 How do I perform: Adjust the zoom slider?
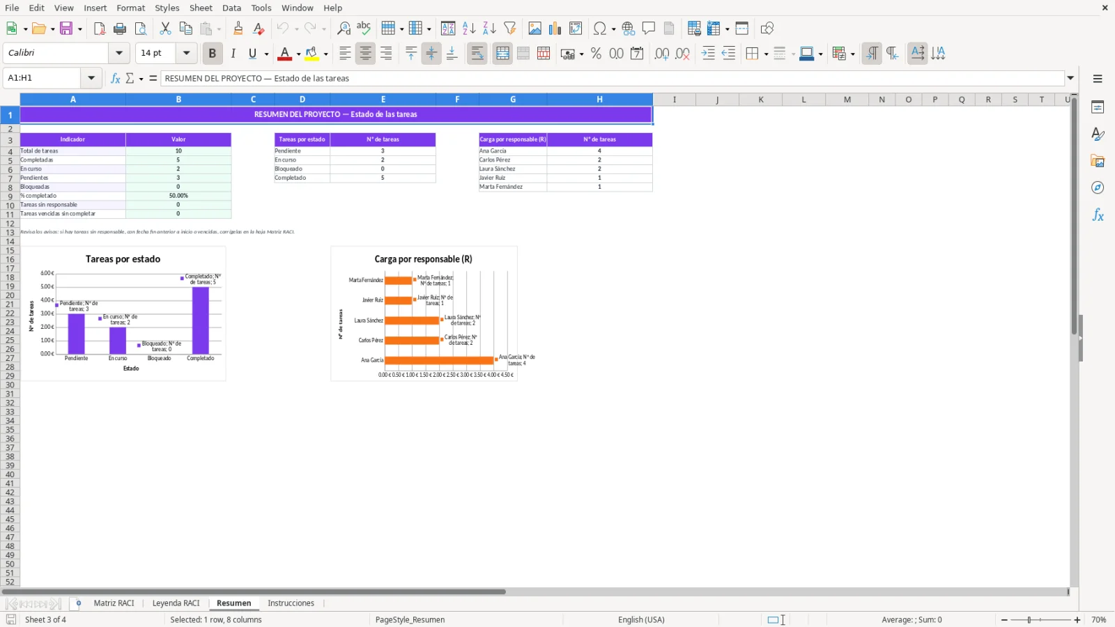[x=1029, y=620]
